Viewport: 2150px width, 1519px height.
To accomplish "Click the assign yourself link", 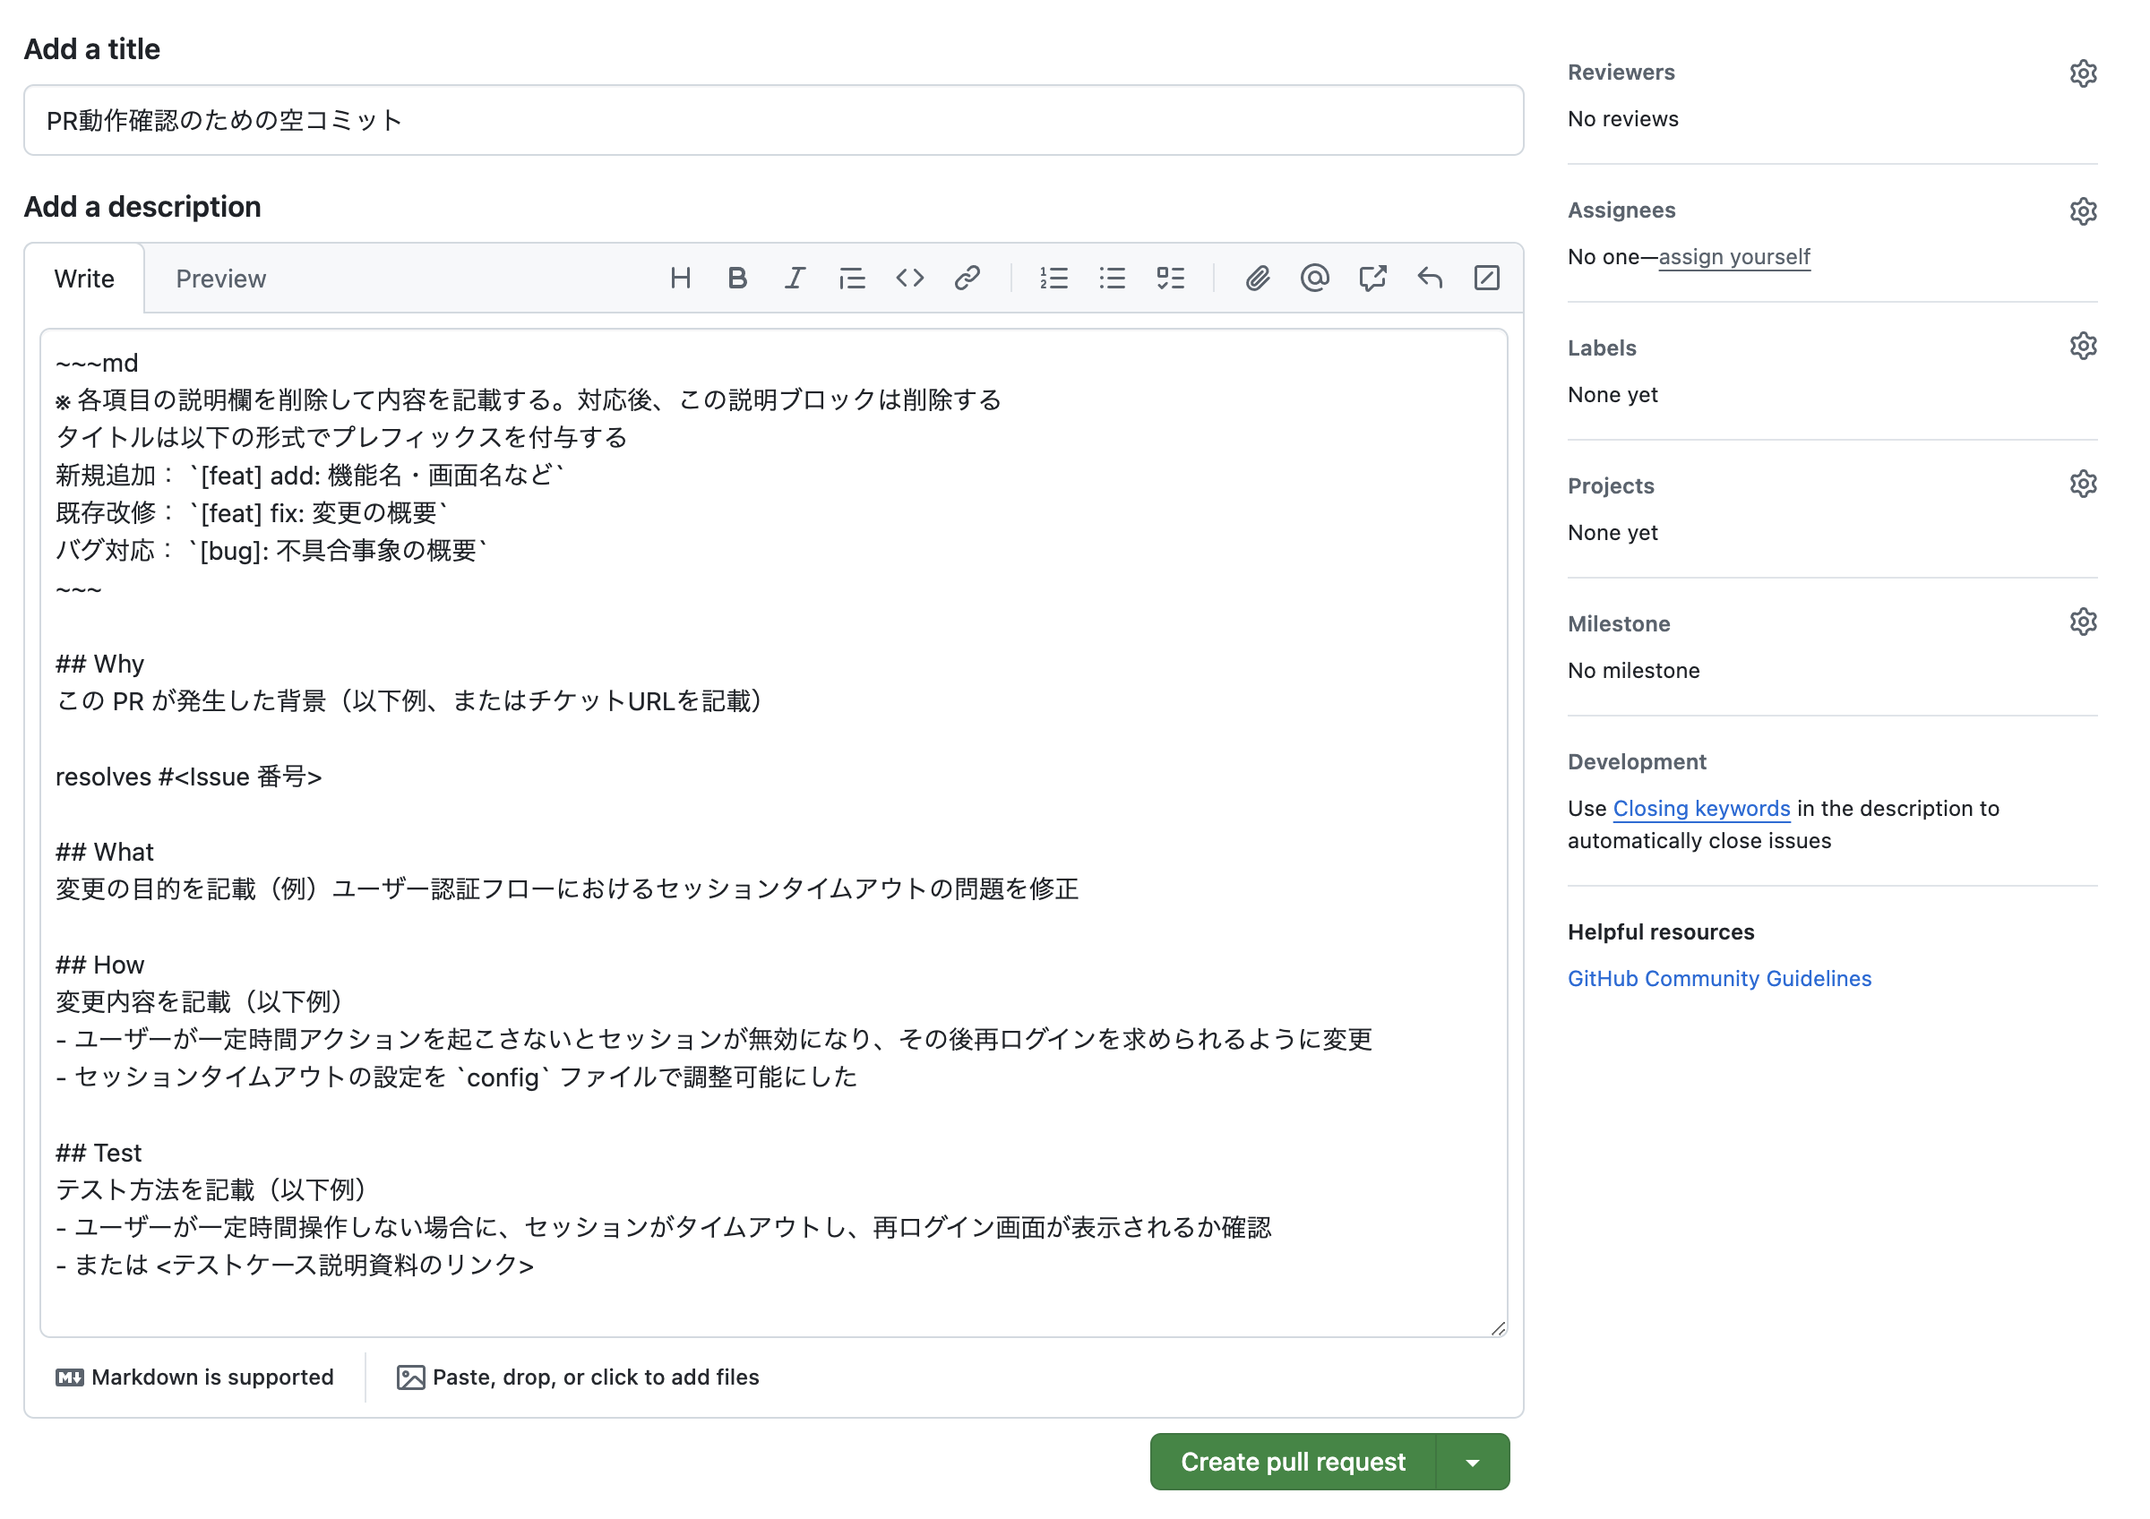I will (1734, 255).
